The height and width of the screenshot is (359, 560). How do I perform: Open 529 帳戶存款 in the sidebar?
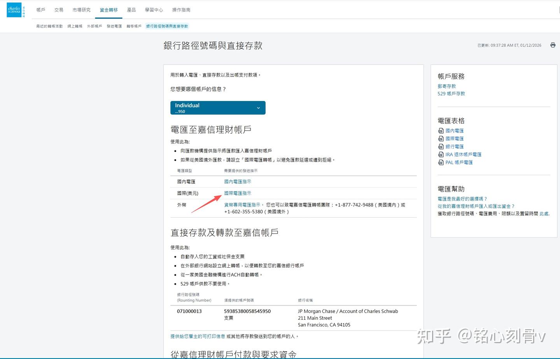click(x=451, y=94)
